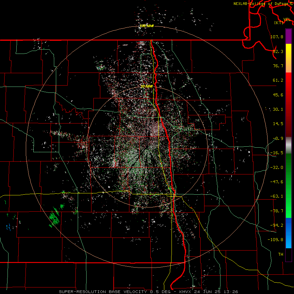The height and width of the screenshot is (294, 294).
Task: Click the [KT] units label
Action: tap(279, 23)
